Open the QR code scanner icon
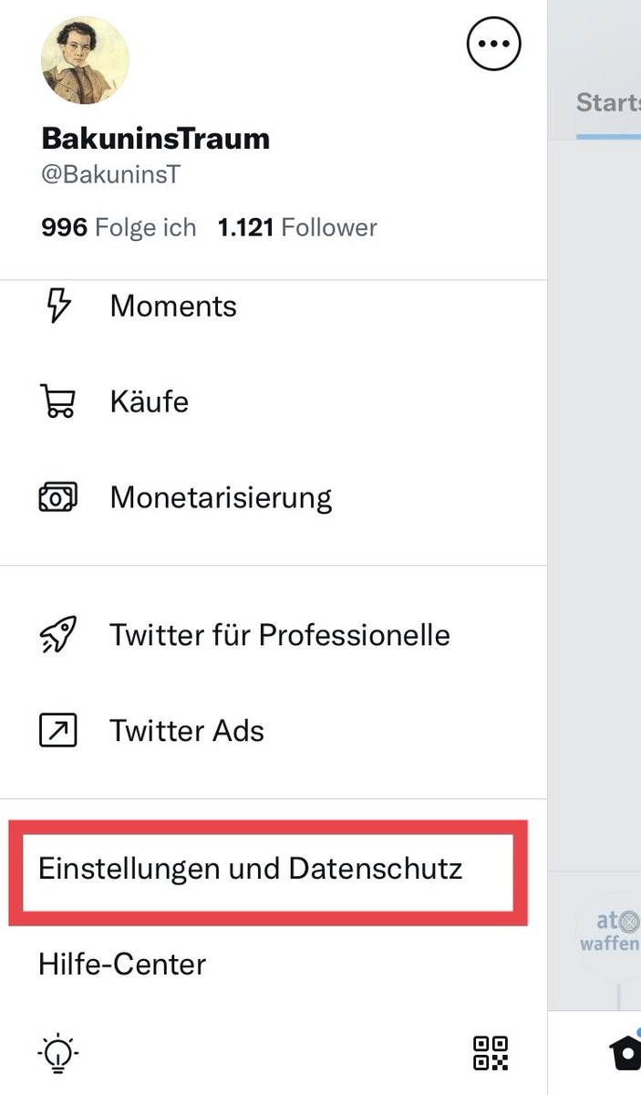 (491, 1053)
